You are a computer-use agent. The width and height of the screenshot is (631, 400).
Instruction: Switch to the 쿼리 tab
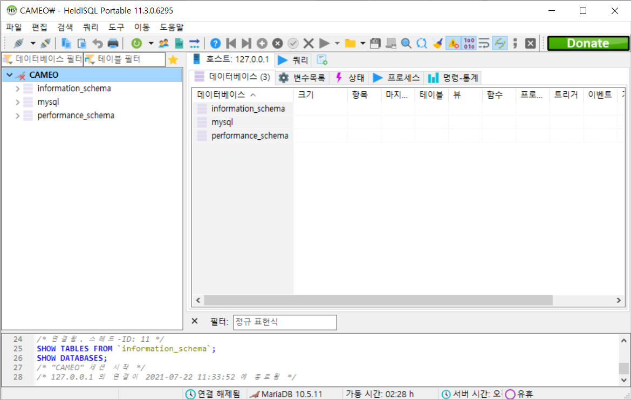pyautogui.click(x=293, y=60)
